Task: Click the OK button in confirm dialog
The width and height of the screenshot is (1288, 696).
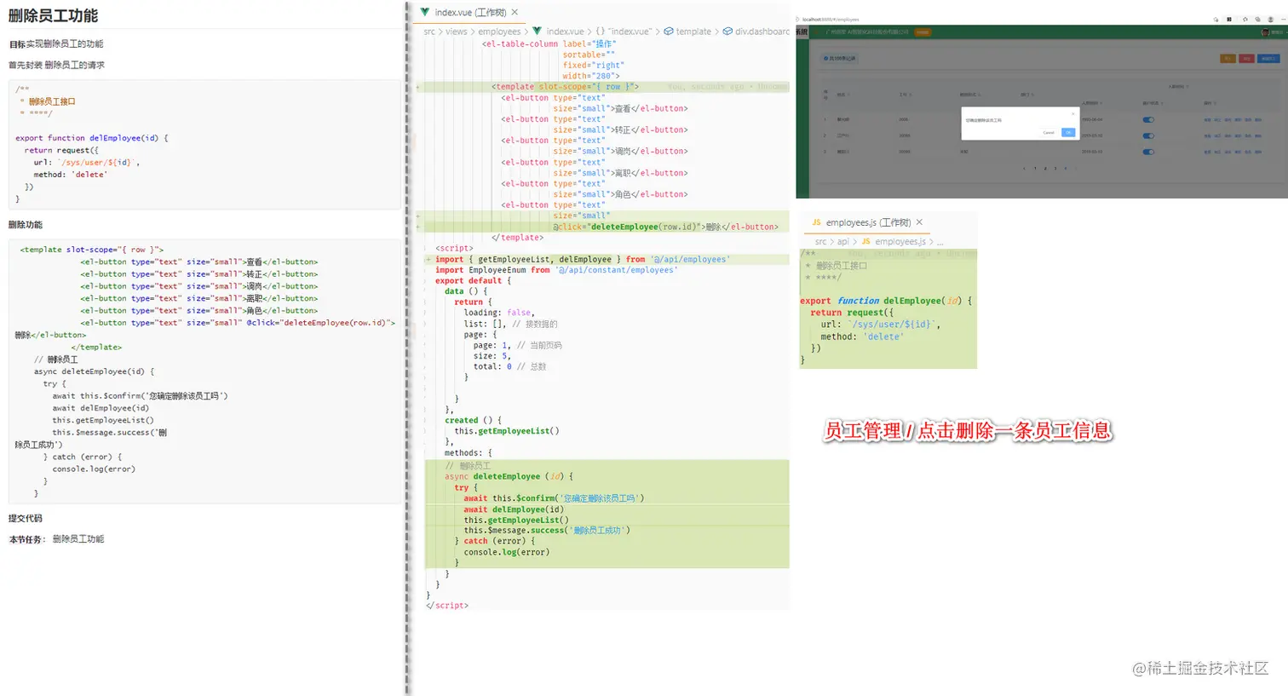Action: point(1068,132)
